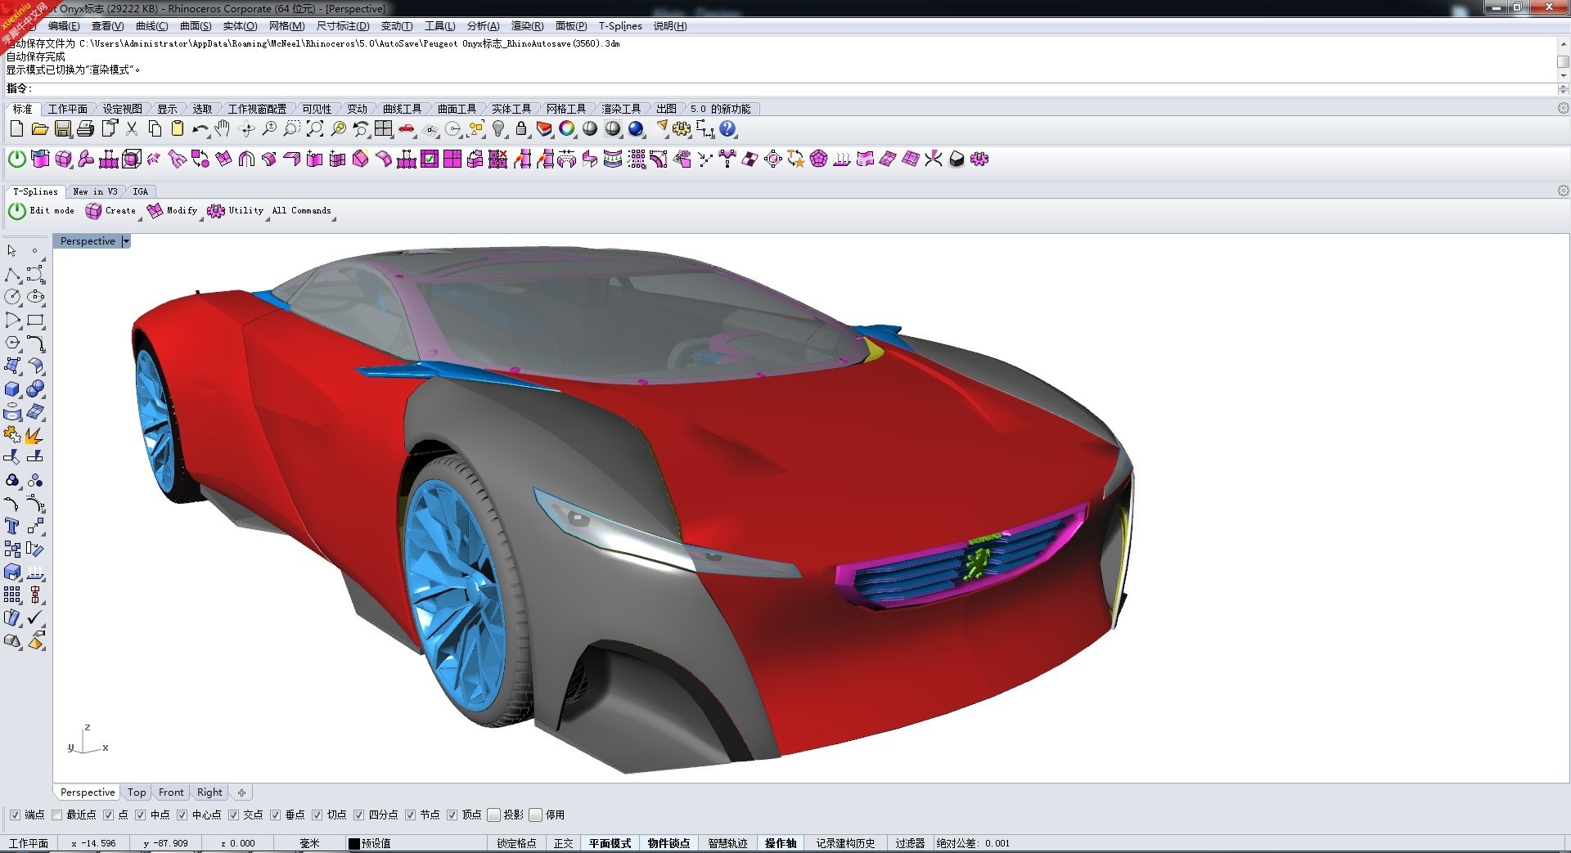Image resolution: width=1571 pixels, height=853 pixels.
Task: Toggle the 端点 end snap checkbox
Action: [15, 815]
